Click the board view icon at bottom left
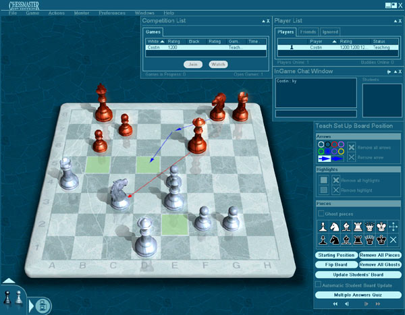Viewport: 405px width, 315px height. pos(43,306)
